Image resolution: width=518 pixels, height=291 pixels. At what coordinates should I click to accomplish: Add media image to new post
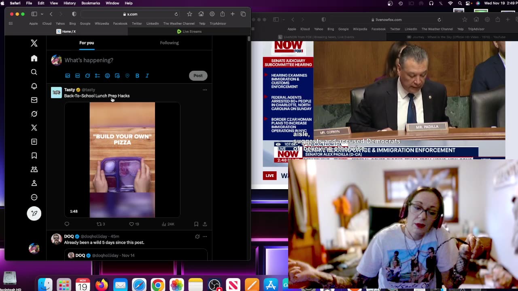[68, 76]
